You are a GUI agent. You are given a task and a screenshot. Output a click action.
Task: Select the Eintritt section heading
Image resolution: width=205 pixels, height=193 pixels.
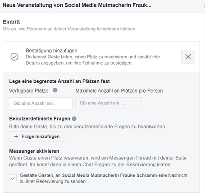tap(11, 22)
